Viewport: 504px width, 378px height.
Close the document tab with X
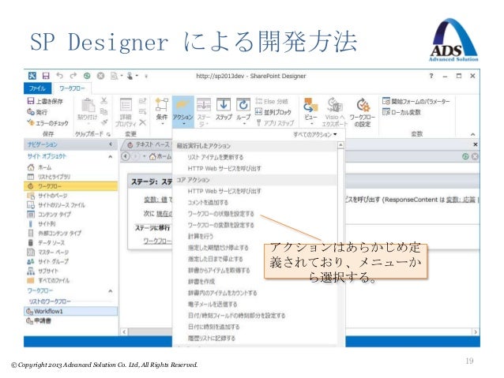click(476, 144)
